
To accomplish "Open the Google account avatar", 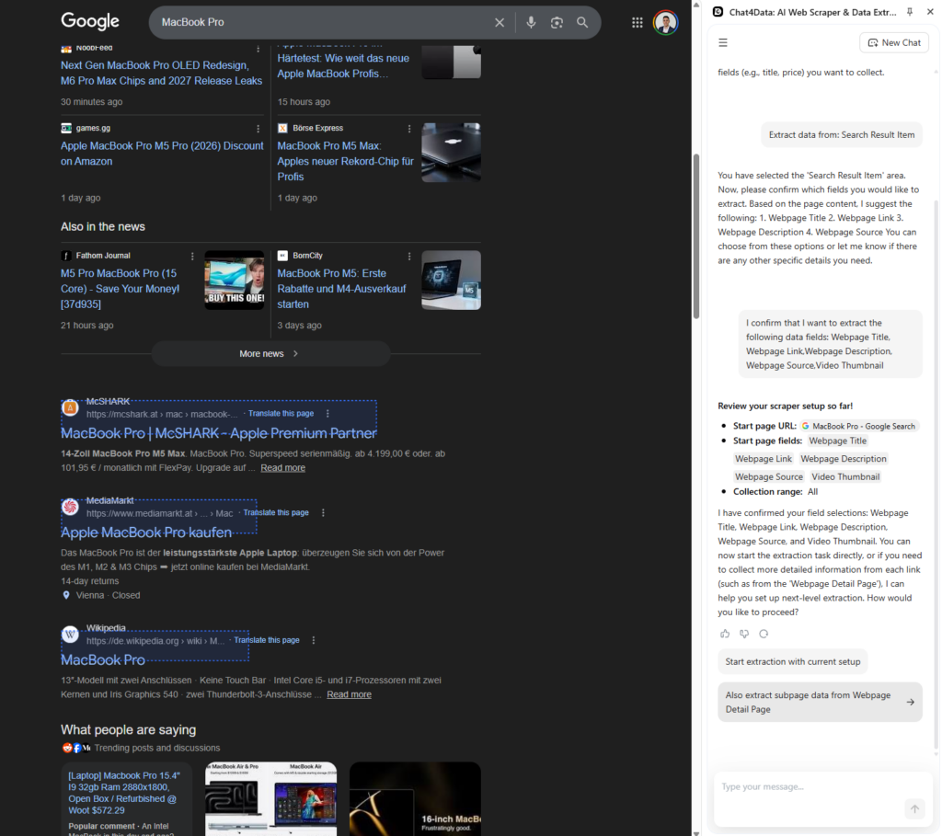I will [666, 23].
